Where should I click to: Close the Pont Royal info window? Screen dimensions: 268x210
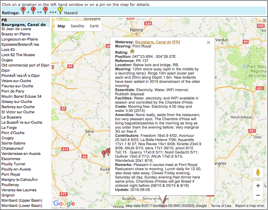pos(208,43)
